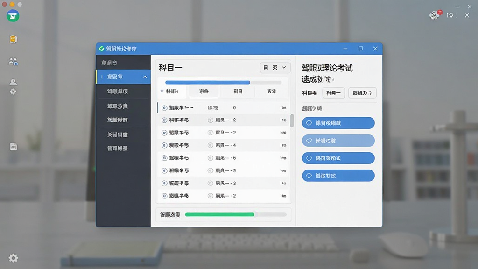Select the left radio icon of the second list row
The height and width of the screenshot is (269, 478).
click(x=164, y=120)
